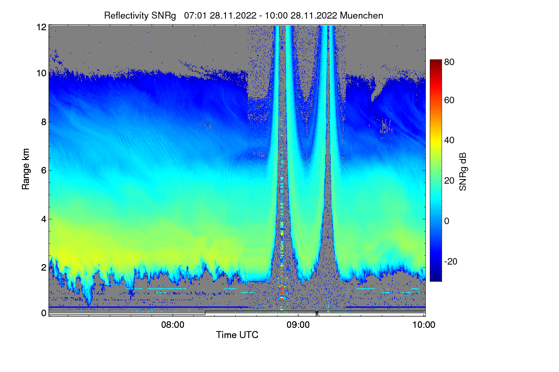Click the 'SNRg dB' colorbar label

click(x=463, y=172)
